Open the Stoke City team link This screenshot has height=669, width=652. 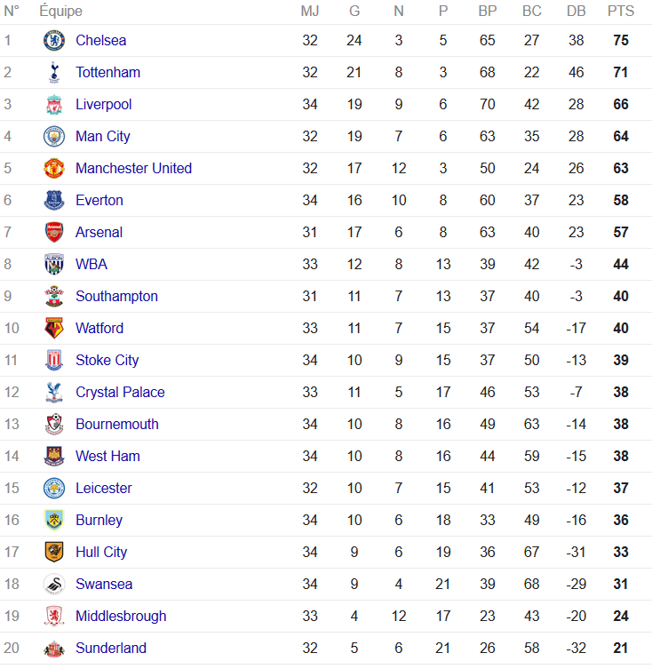(107, 360)
